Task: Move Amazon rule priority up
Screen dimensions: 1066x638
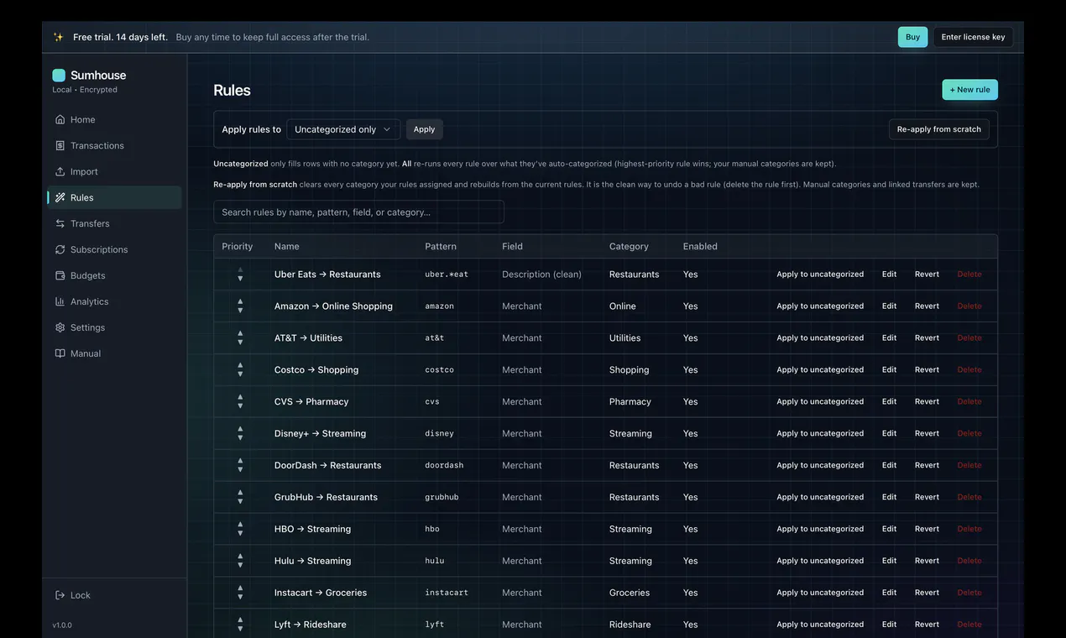Action: coord(240,301)
